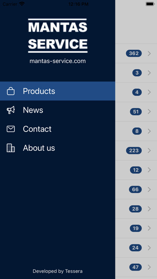Open the row chevron beside 223

pyautogui.click(x=149, y=151)
